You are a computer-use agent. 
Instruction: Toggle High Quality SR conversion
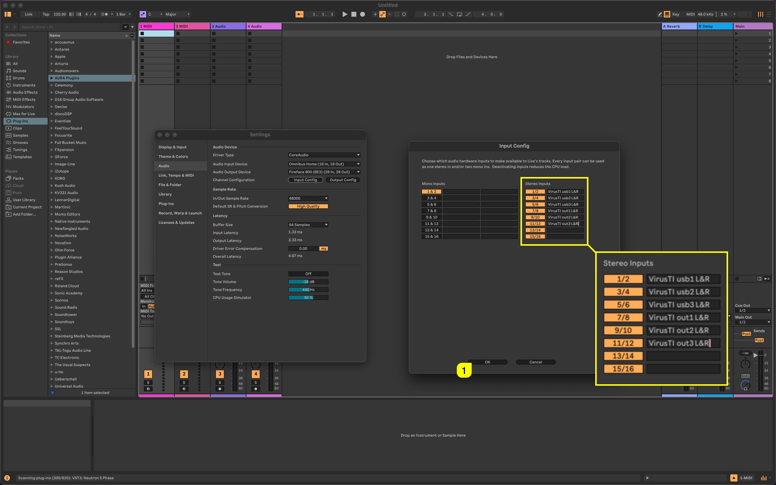pos(308,206)
